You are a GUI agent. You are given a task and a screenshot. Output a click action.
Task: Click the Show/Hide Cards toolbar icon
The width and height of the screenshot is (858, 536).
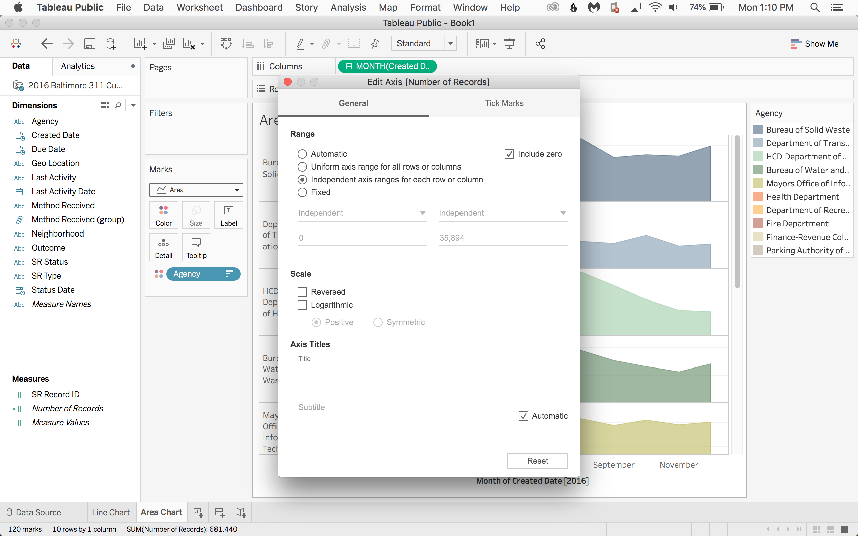(482, 44)
